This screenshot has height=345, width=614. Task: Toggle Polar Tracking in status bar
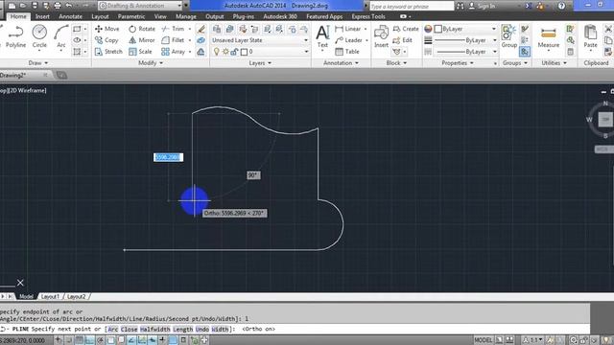click(x=100, y=340)
